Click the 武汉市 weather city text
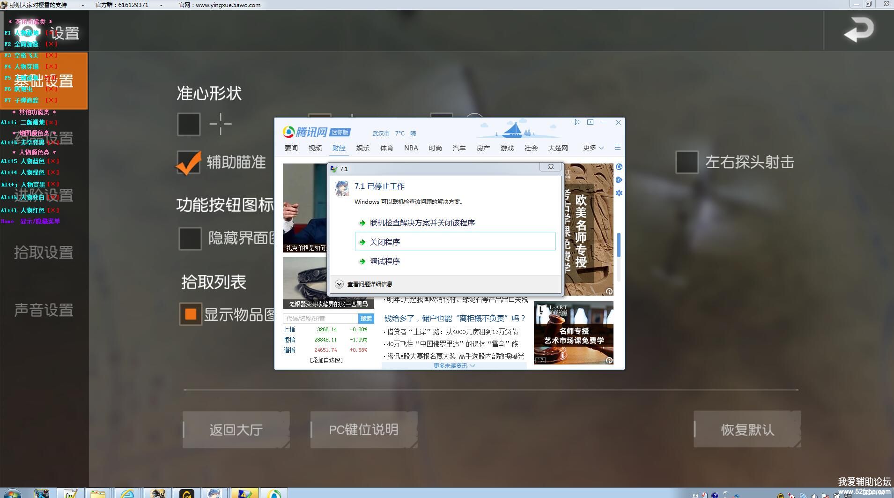 point(381,134)
